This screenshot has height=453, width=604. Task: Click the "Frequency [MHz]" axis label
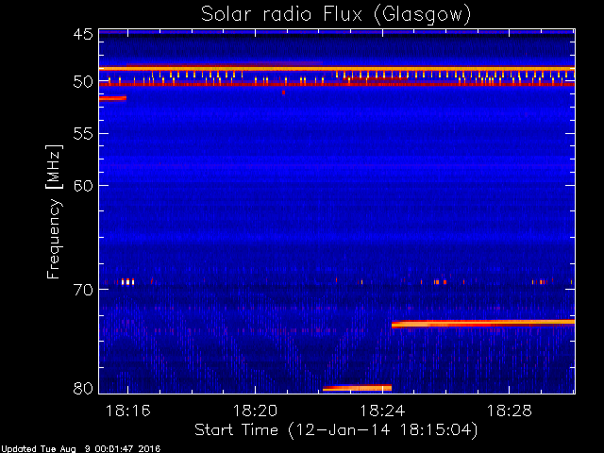point(54,211)
